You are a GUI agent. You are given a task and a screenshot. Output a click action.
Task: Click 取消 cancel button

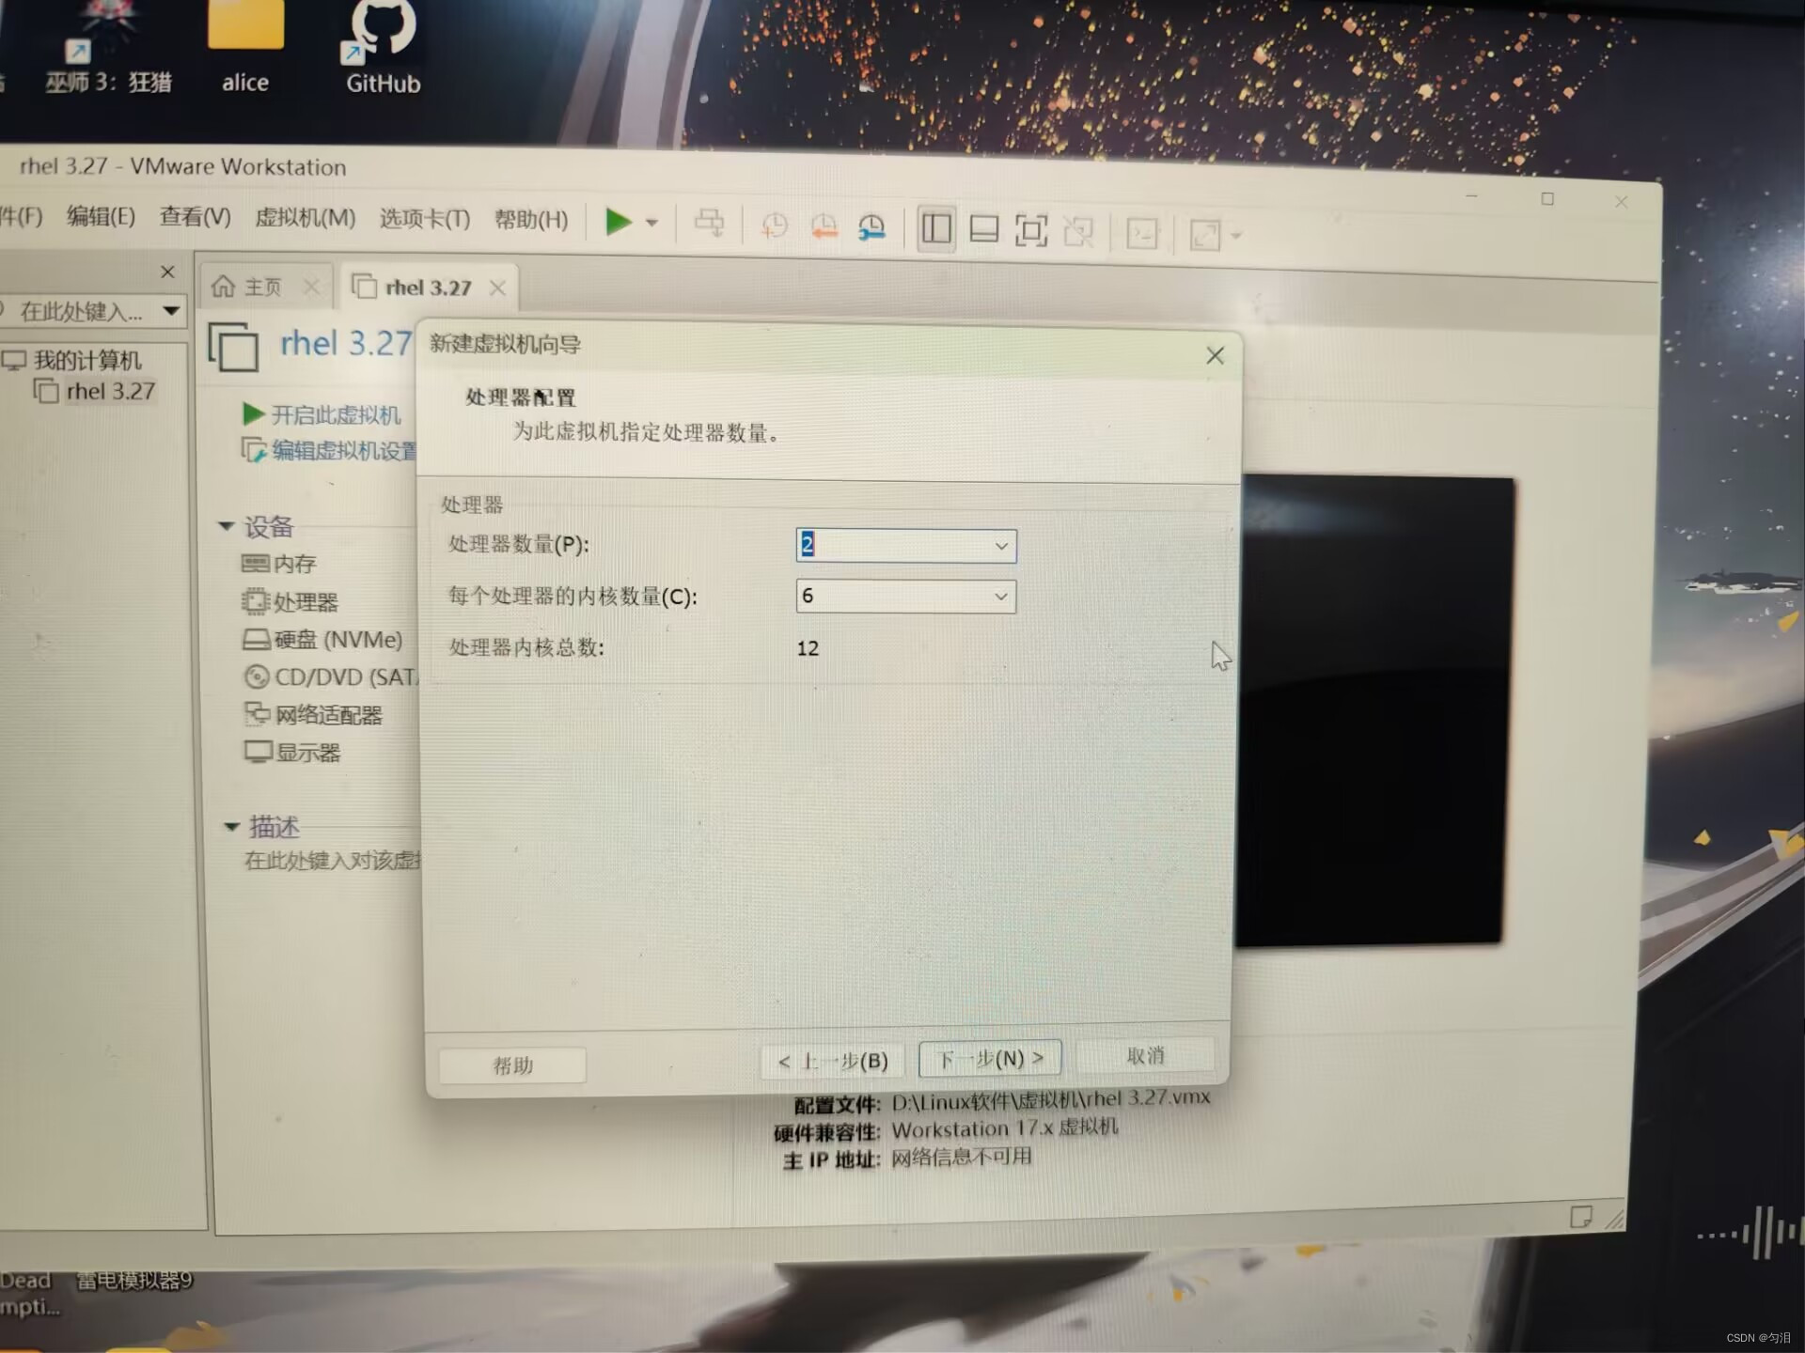[x=1145, y=1055]
